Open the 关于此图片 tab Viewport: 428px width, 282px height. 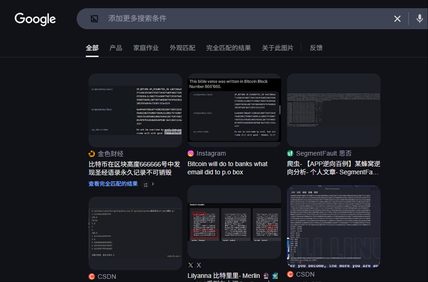point(277,48)
